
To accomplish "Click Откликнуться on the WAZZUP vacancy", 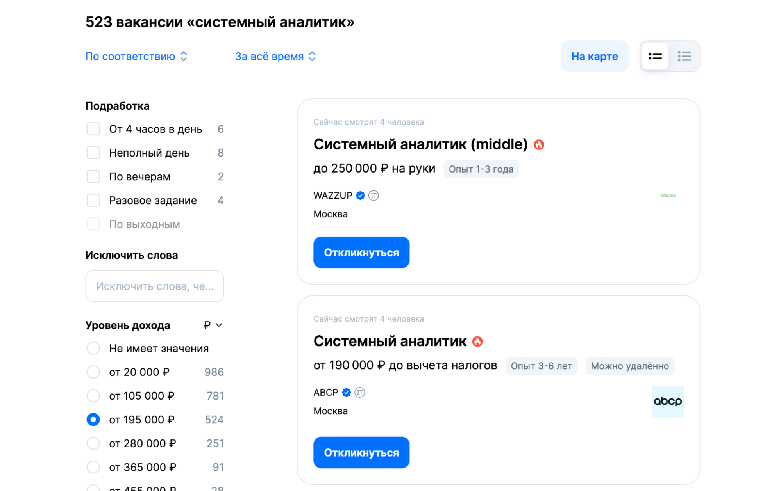I will [x=361, y=252].
